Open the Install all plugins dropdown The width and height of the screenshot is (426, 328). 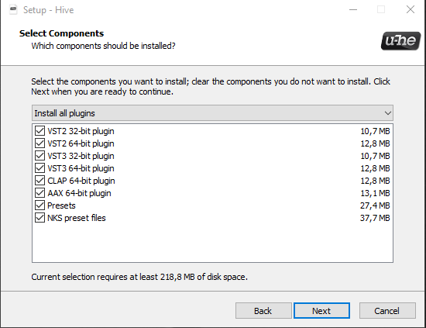(212, 113)
